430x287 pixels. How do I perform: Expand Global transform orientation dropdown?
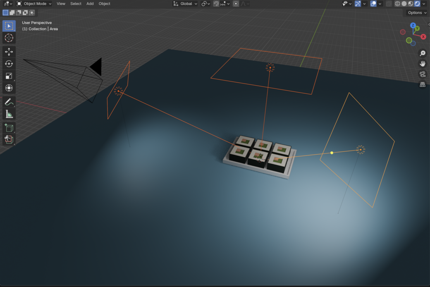tap(186, 4)
